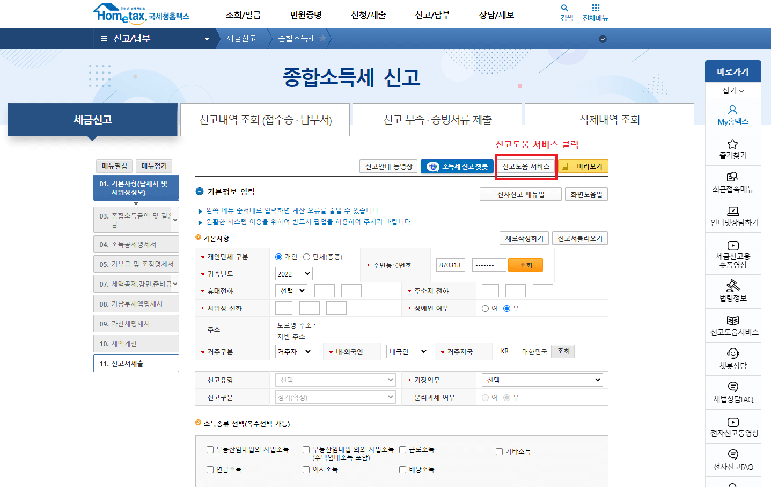Select 04. 소득공제명세서 menu item
This screenshot has height=487, width=771.
click(136, 244)
